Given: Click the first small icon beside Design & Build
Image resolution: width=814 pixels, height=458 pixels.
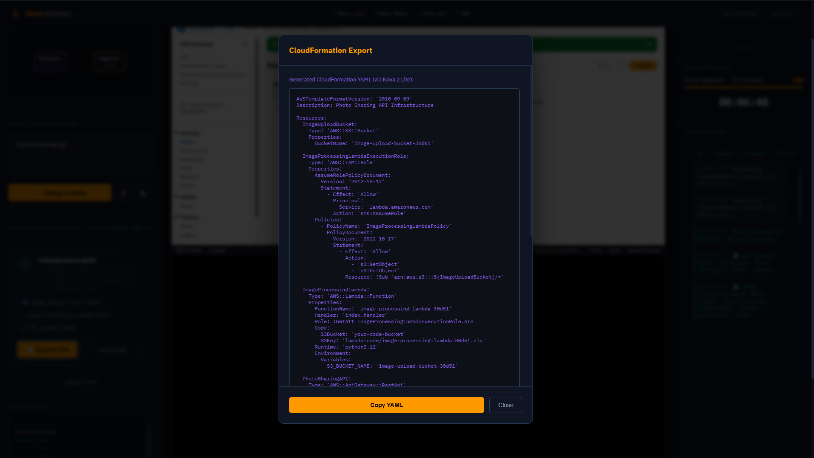Looking at the screenshot, I should click(123, 193).
